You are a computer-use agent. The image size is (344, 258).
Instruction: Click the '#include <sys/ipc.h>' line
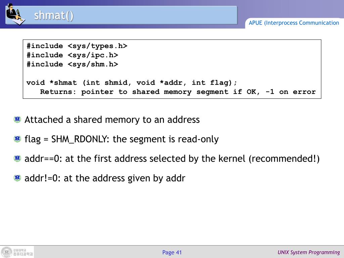click(72, 55)
